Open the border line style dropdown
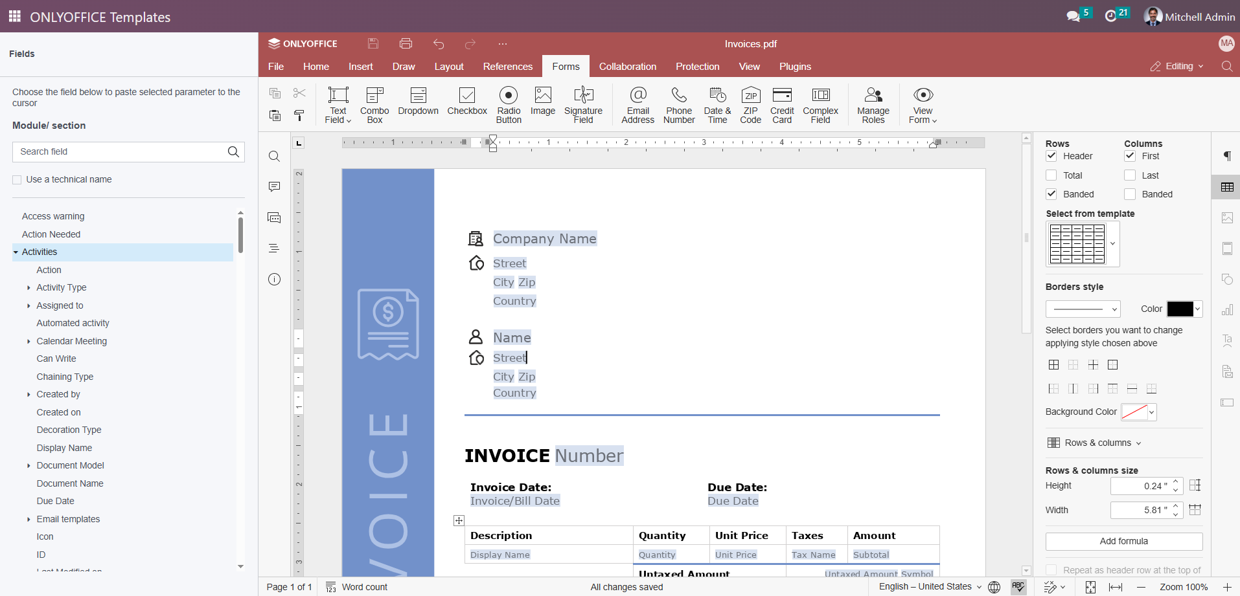This screenshot has width=1240, height=596. (1083, 309)
